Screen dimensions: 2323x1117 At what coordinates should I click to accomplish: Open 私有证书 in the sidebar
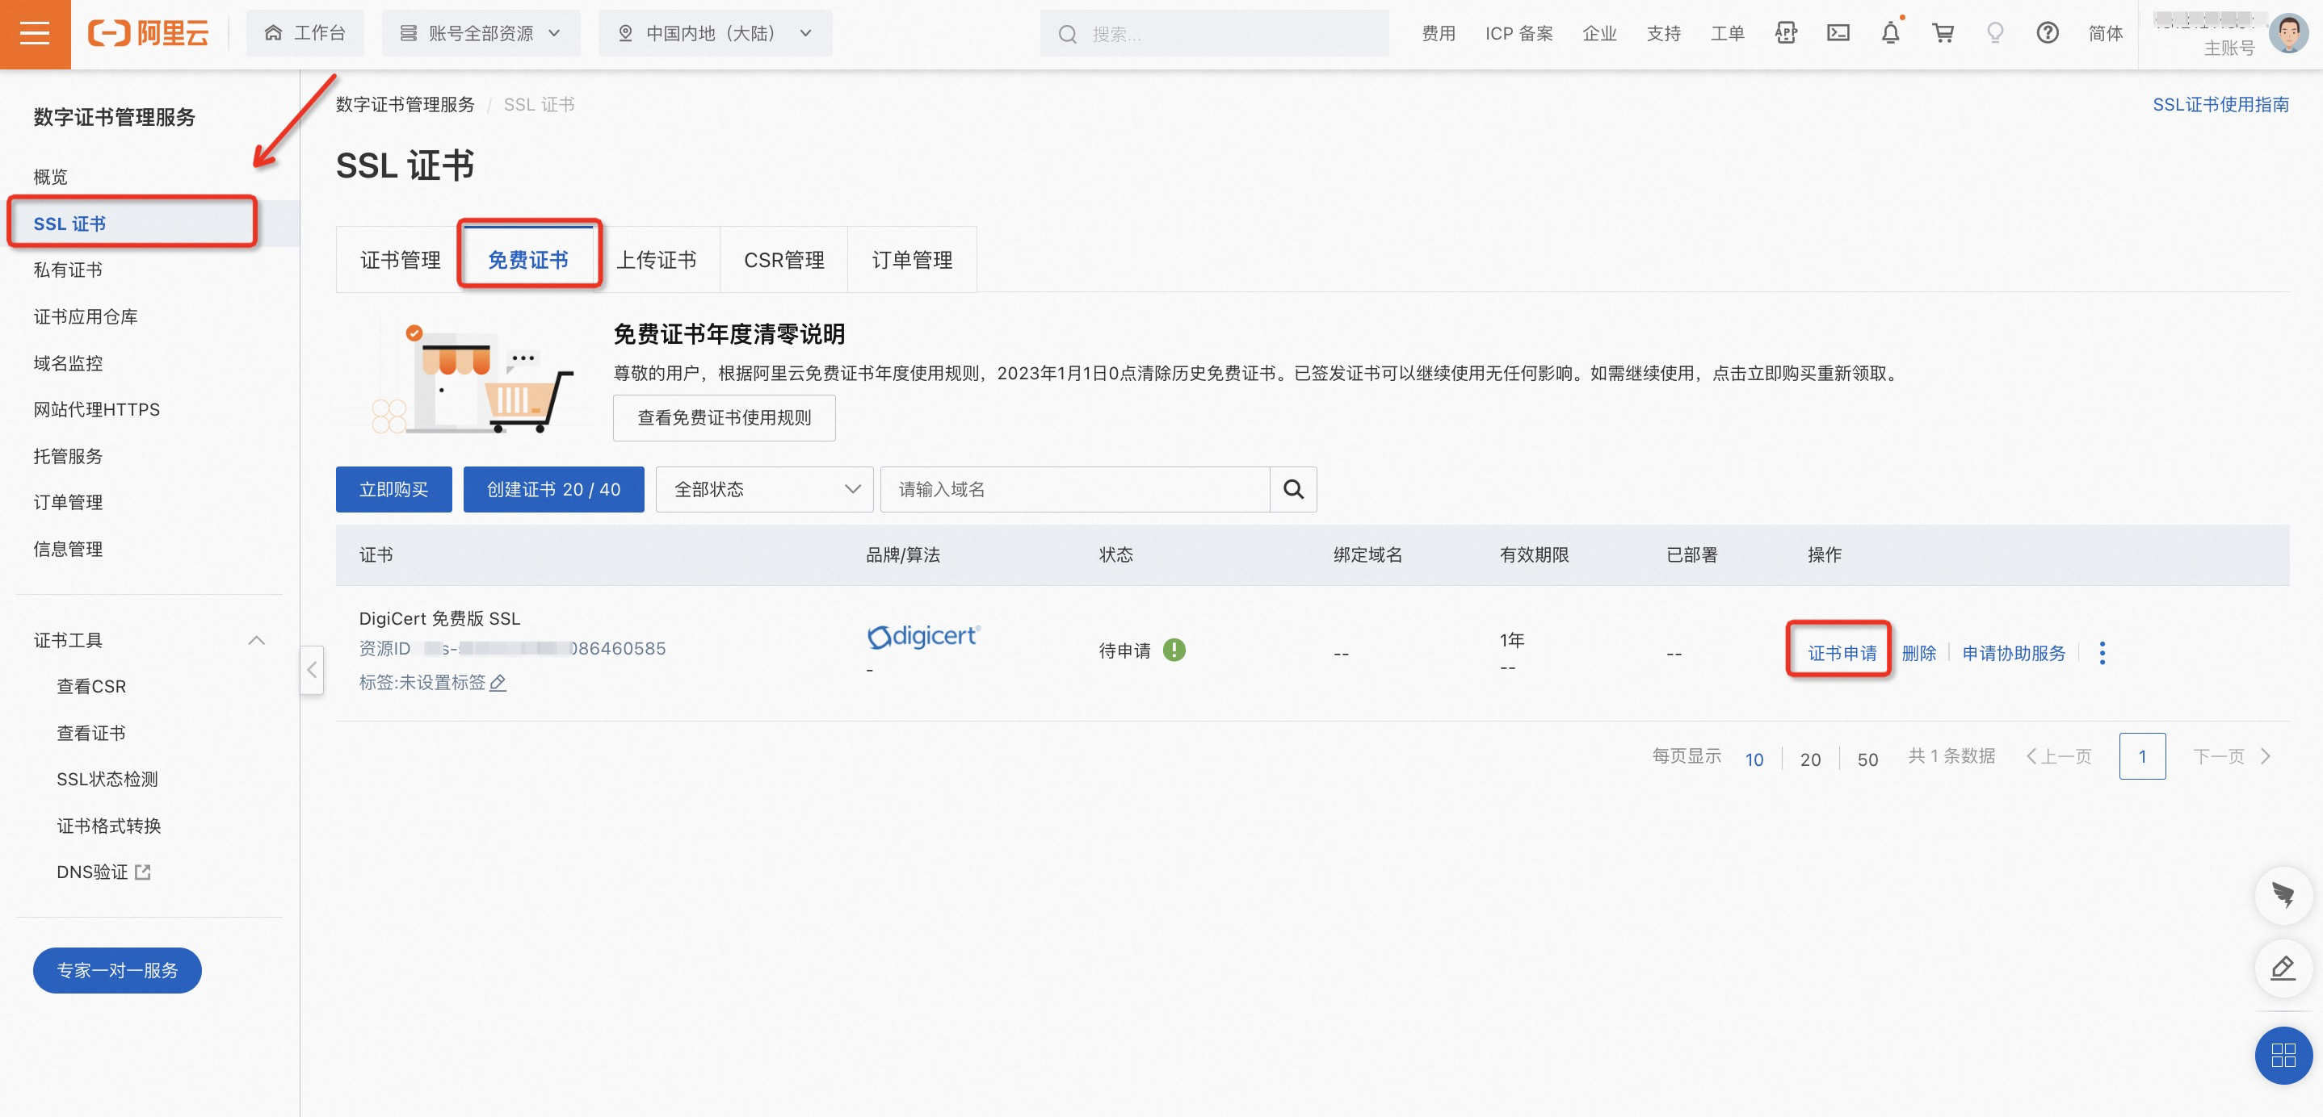click(x=68, y=270)
